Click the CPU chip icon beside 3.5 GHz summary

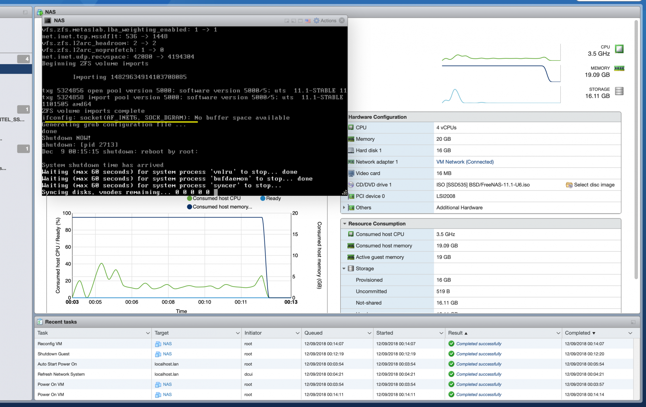[619, 49]
